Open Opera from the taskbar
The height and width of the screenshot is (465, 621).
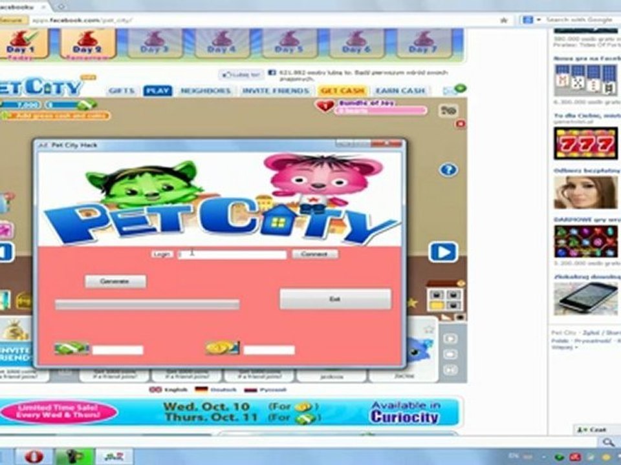coord(34,457)
